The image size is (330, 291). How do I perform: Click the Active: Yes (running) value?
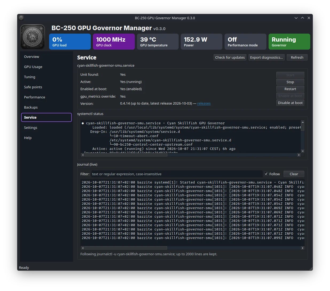click(x=131, y=82)
